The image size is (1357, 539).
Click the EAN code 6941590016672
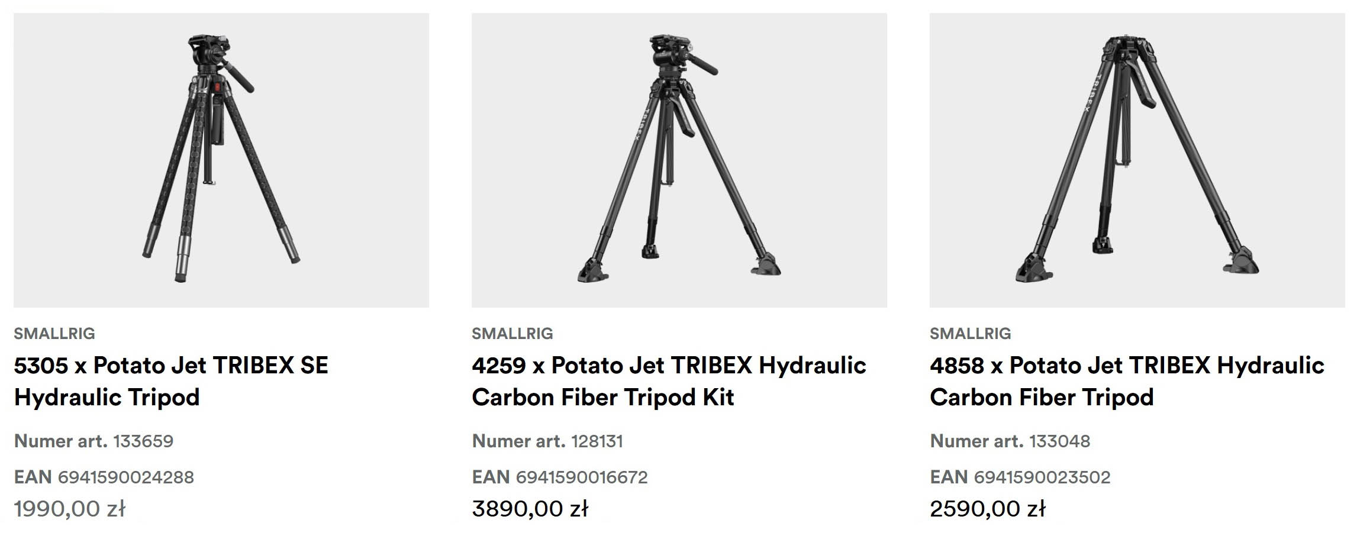(582, 477)
